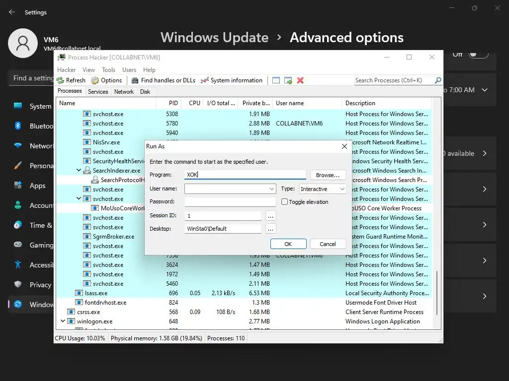This screenshot has width=509, height=381.
Task: Collapse svchost.exe node above MoUsoCoreWorker
Action: click(x=79, y=198)
